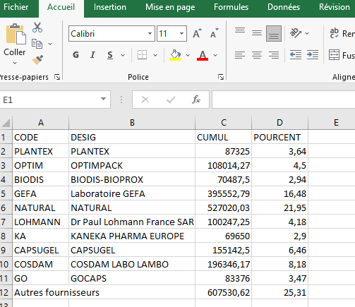The image size is (355, 307).
Task: Center text horizontally icon
Action: 257,55
